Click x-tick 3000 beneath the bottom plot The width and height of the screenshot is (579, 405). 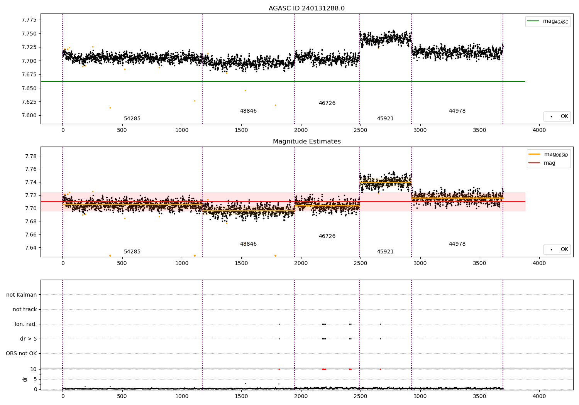420,396
